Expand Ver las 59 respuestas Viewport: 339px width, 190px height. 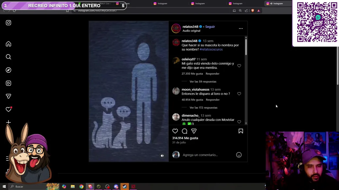(203, 82)
